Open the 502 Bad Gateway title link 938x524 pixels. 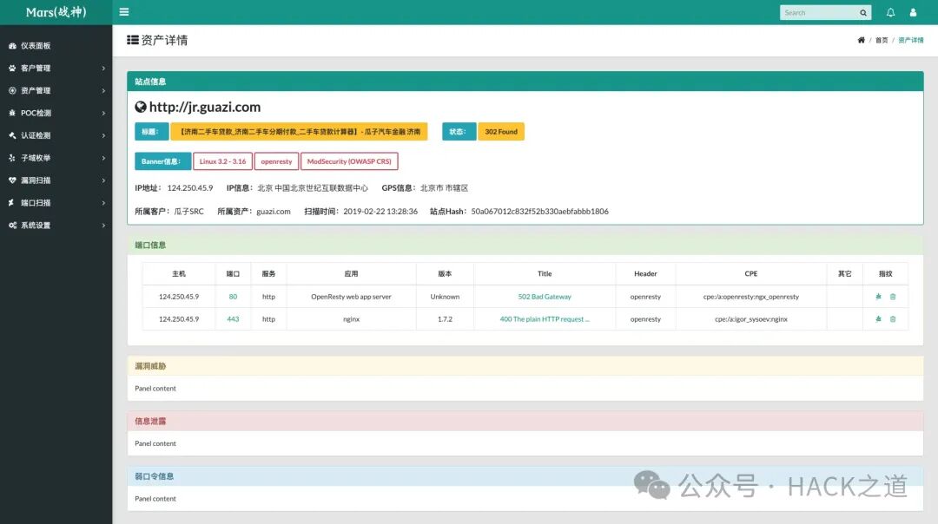(544, 296)
